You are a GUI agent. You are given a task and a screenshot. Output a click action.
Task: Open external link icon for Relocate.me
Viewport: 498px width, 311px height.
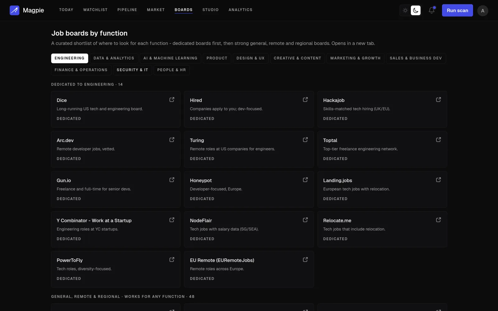point(439,220)
